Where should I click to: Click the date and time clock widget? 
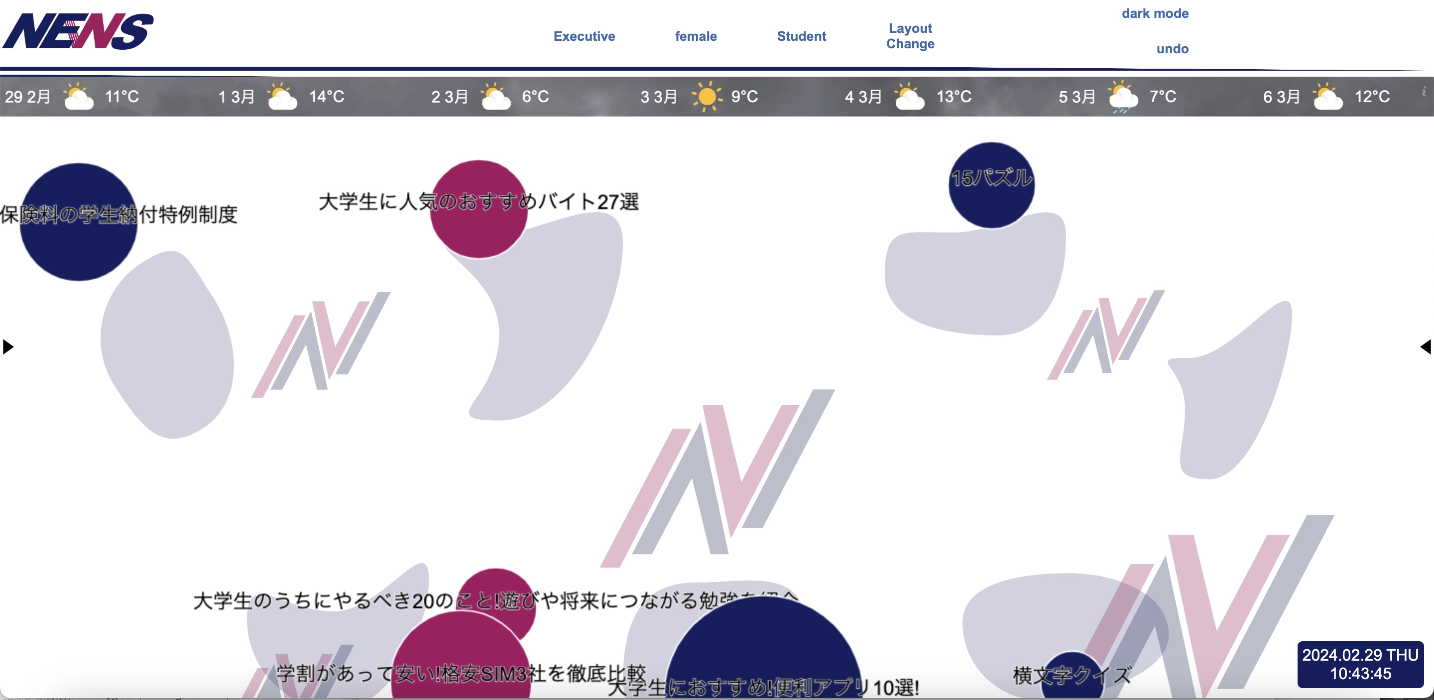click(1360, 664)
